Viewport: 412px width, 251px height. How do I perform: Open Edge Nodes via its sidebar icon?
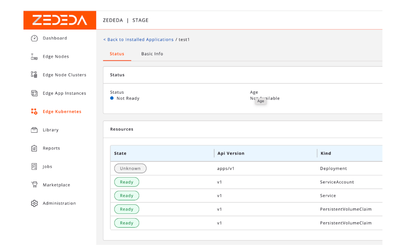(x=34, y=57)
